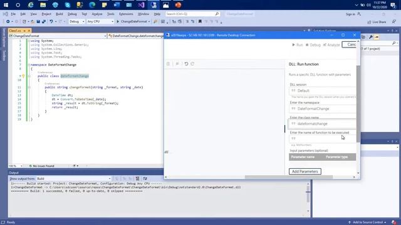
Task: Click the remote window vertical scrollbar
Action: point(358,104)
